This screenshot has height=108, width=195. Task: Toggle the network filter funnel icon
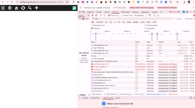coord(101,15)
